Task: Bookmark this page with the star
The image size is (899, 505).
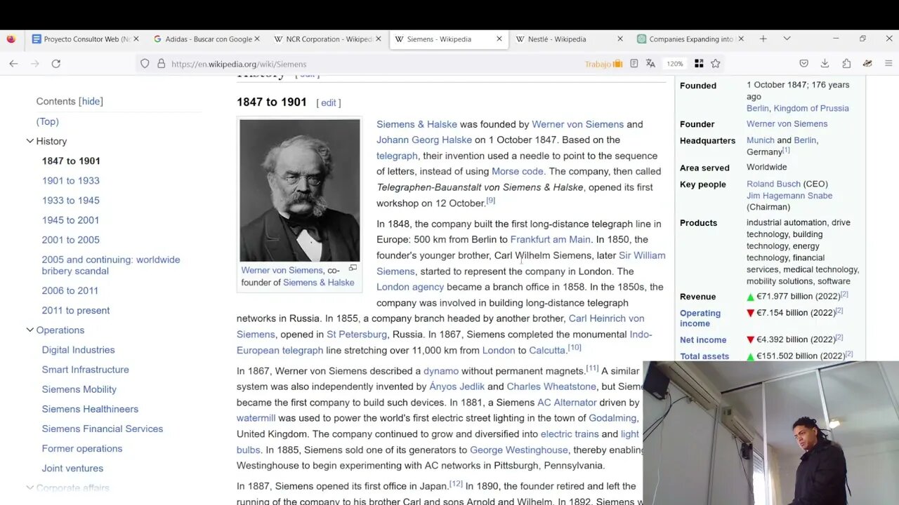Action: pyautogui.click(x=716, y=63)
